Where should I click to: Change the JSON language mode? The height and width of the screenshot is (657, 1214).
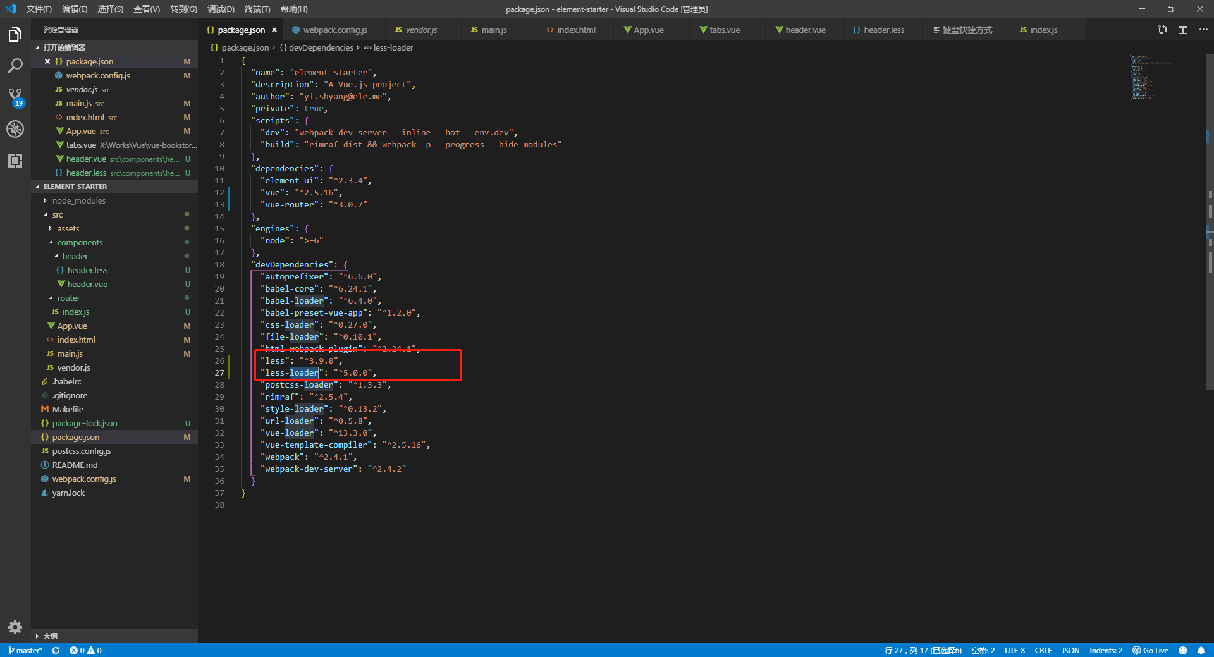click(x=1070, y=650)
